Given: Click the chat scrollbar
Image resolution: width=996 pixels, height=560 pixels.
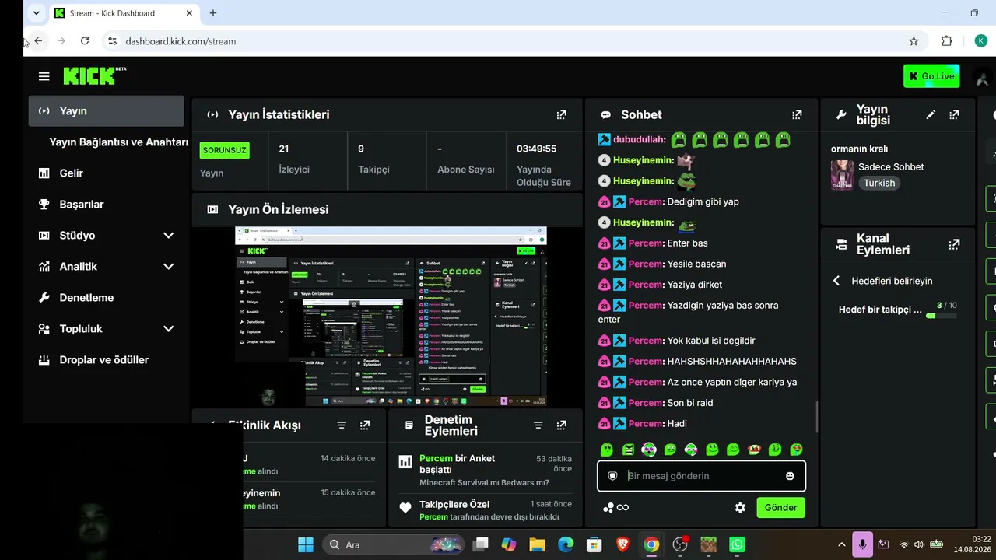Looking at the screenshot, I should 816,417.
